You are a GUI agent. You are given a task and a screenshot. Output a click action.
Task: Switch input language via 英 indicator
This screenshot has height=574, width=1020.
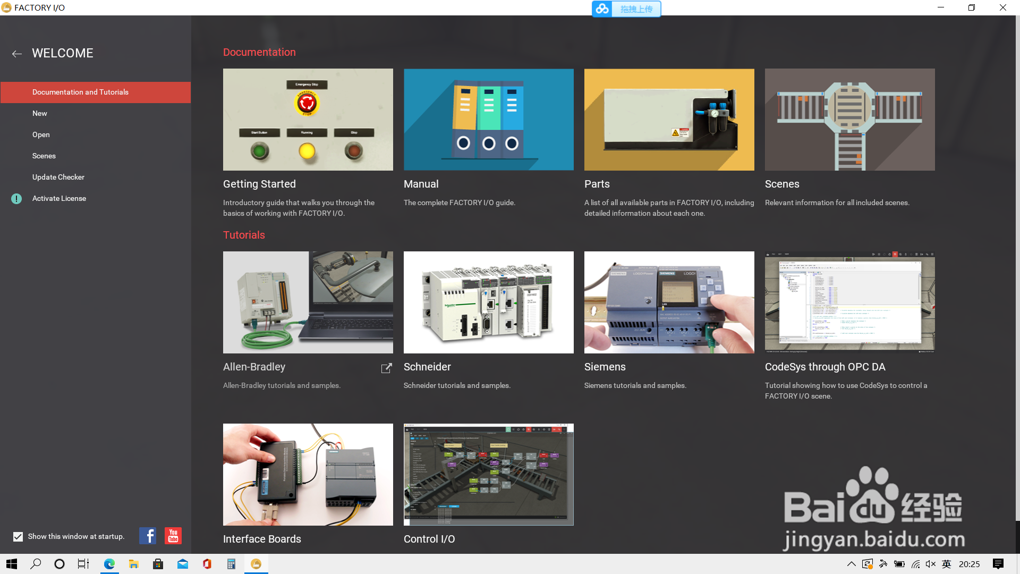click(947, 564)
